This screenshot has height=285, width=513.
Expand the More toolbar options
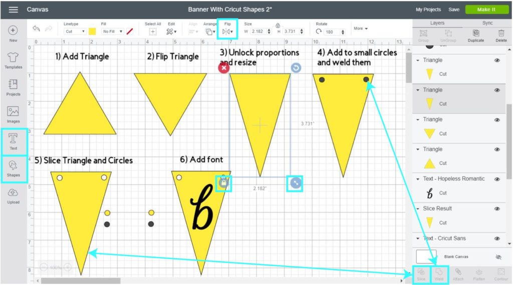361,28
